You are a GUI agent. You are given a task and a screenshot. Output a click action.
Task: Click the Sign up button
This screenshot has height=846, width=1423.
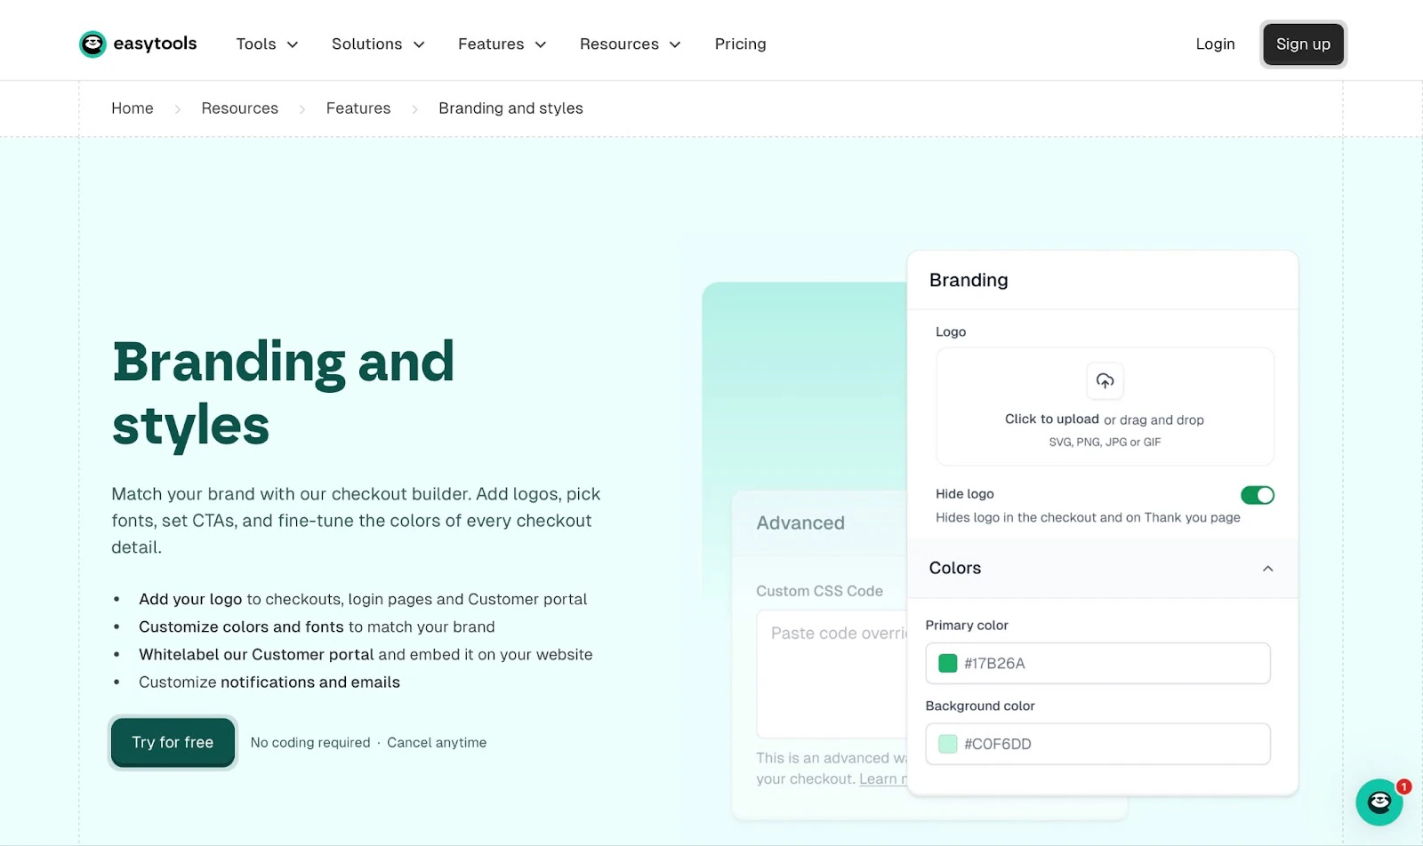coord(1303,44)
